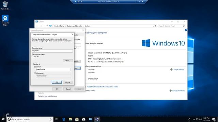Click the More button in domain dialog
This screenshot has height=122, width=218.
68,61
